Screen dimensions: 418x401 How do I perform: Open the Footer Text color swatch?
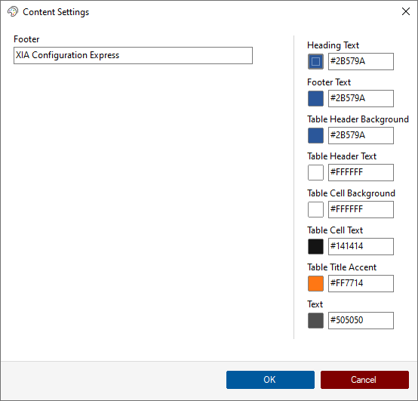tap(315, 98)
